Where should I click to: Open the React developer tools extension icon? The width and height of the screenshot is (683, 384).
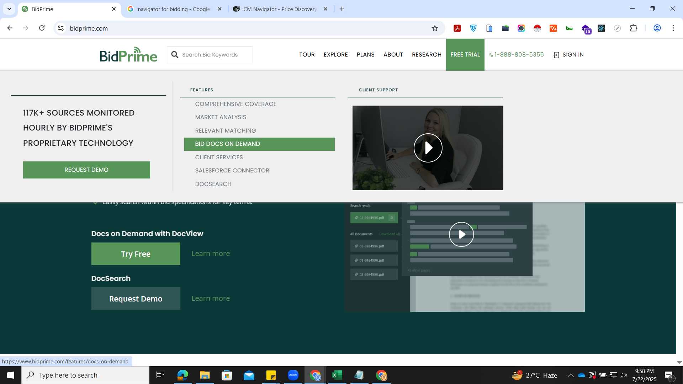coord(601,28)
